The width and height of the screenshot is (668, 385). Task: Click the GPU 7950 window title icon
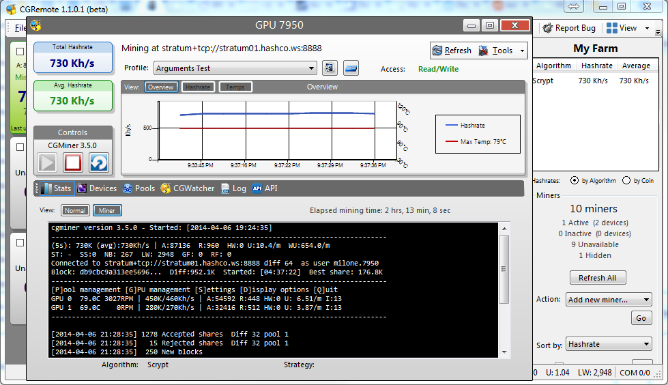(x=35, y=25)
